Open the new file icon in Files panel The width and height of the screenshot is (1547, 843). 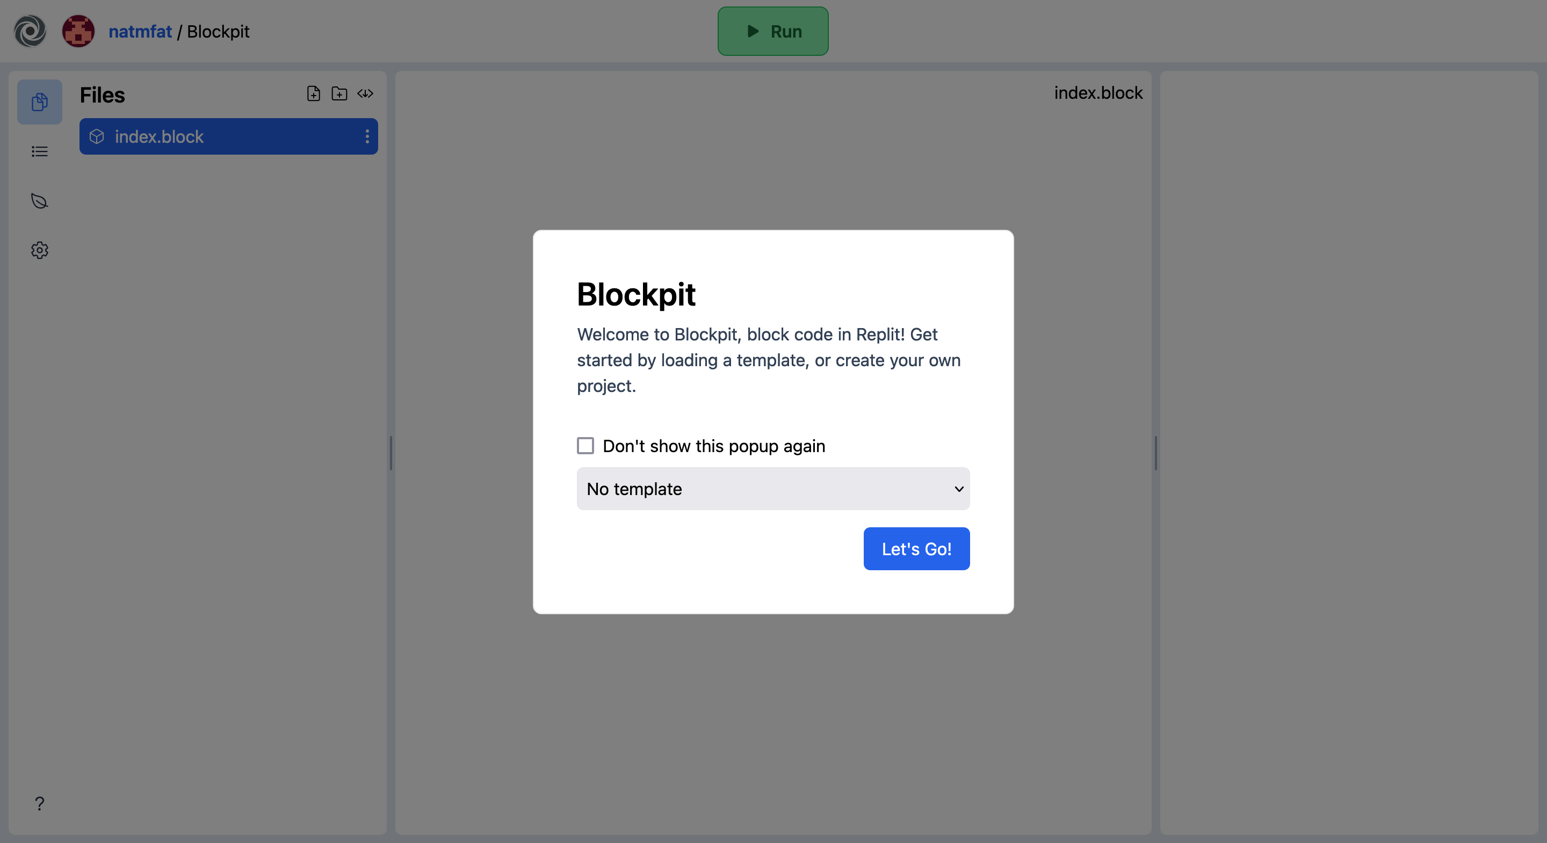pos(313,93)
